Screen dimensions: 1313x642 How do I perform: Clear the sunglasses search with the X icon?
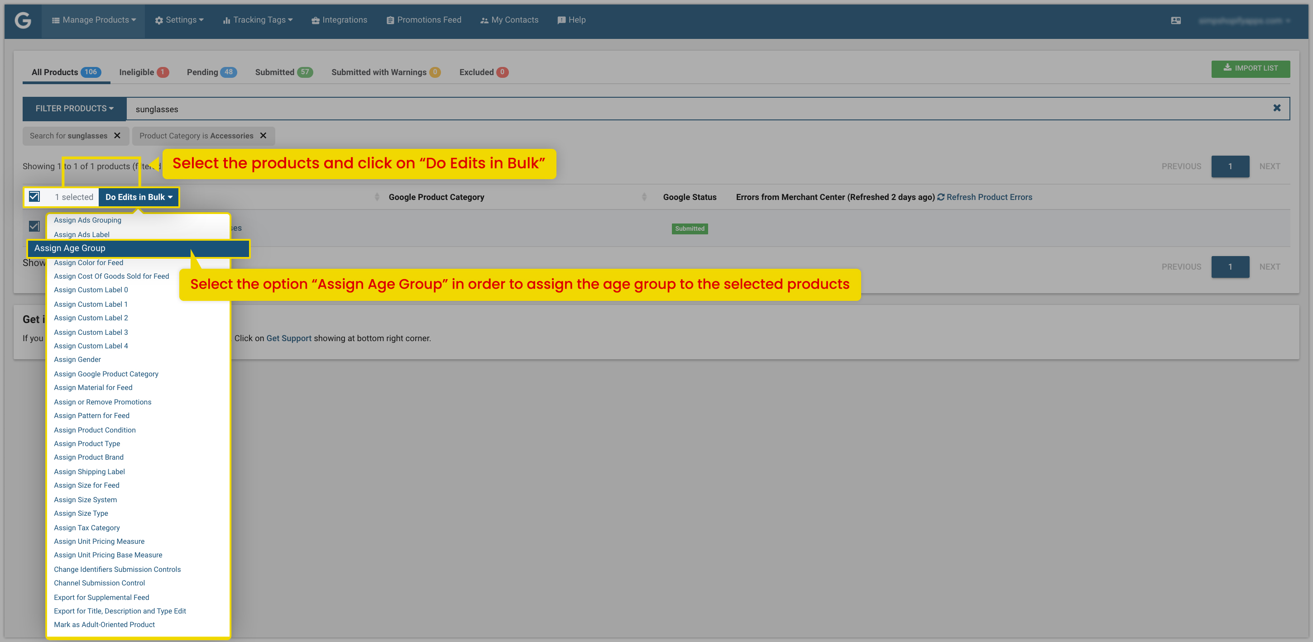1276,108
